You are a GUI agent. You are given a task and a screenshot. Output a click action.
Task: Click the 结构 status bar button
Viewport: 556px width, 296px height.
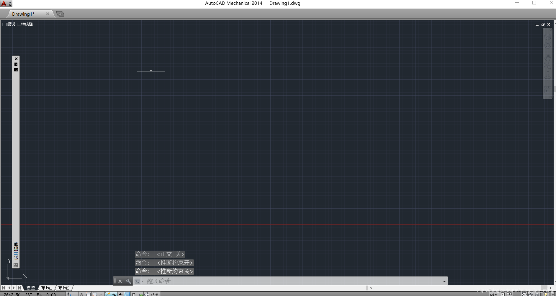point(155,294)
